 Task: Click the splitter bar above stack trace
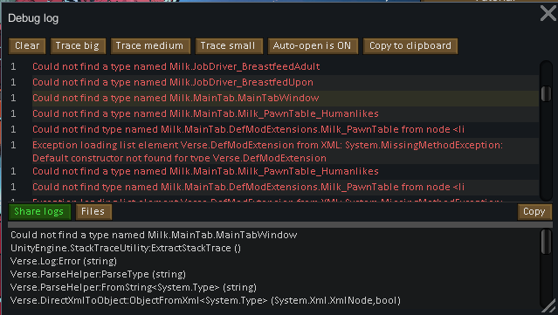280,225
